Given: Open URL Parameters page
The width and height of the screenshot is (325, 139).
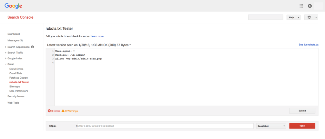Looking at the screenshot, I should pyautogui.click(x=19, y=91).
